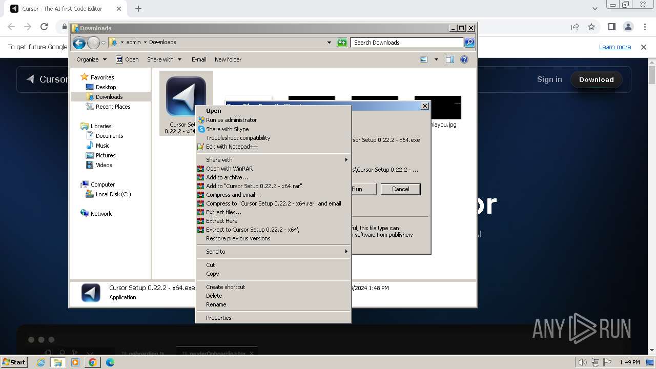Select Delete in the context menu
656x369 pixels.
273,296
